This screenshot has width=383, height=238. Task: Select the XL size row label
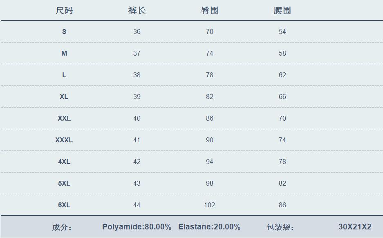pos(64,97)
